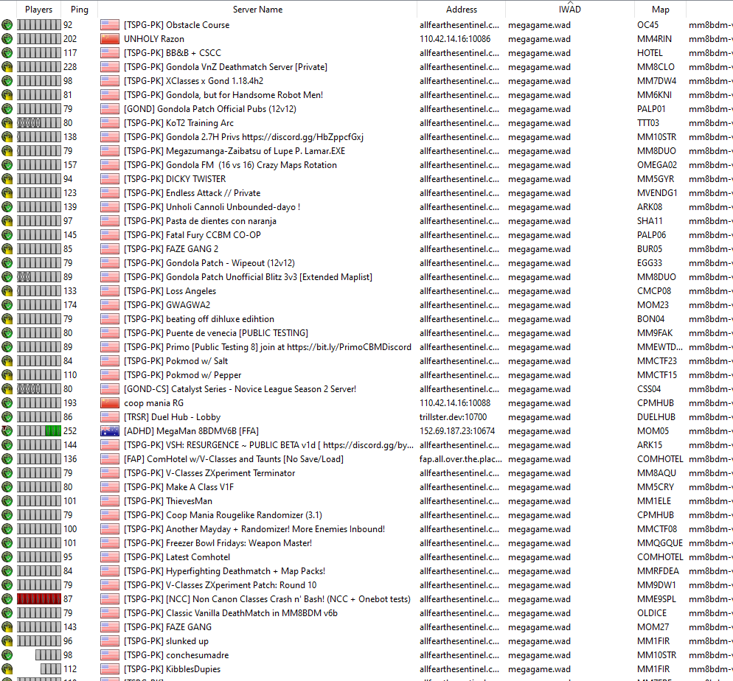Click short players bar on conchesumadre row
Screen dimensions: 733x681
(x=48, y=655)
